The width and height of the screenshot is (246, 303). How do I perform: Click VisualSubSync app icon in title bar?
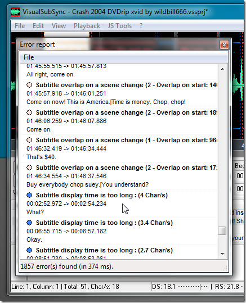(15, 12)
